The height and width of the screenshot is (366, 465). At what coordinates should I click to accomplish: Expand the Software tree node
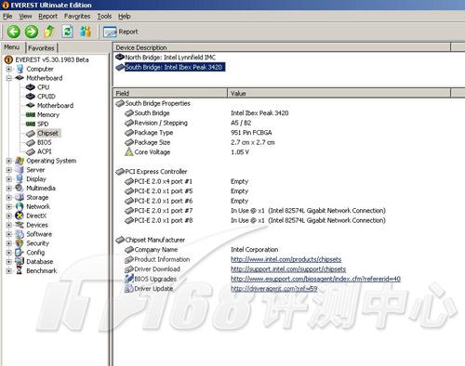pyautogui.click(x=9, y=234)
